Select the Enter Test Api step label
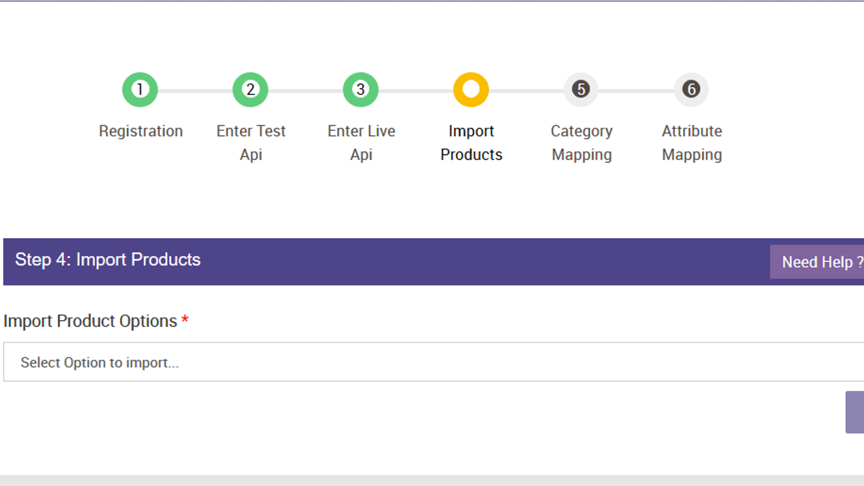This screenshot has width=864, height=486. click(x=250, y=142)
